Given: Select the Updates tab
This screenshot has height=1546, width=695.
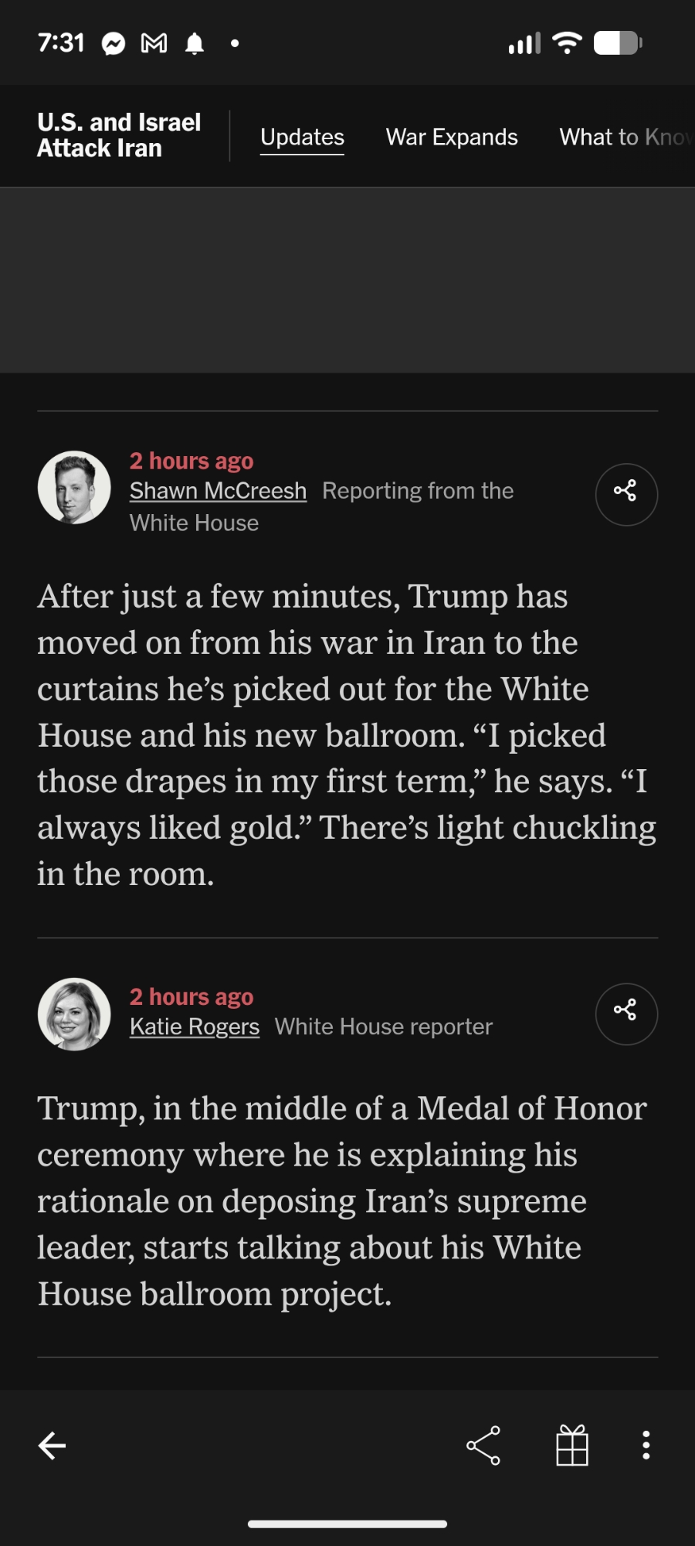Looking at the screenshot, I should tap(302, 137).
